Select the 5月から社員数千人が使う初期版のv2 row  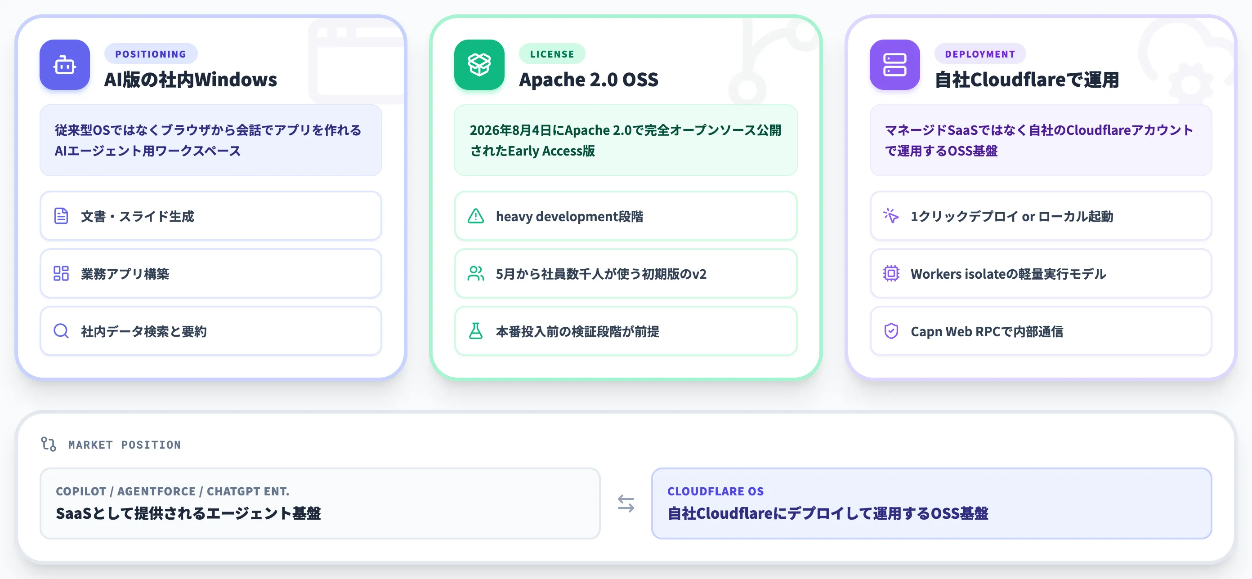coord(626,273)
